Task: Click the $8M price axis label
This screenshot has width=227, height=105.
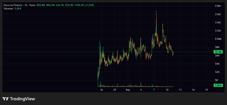Action: pyautogui.click(x=218, y=47)
